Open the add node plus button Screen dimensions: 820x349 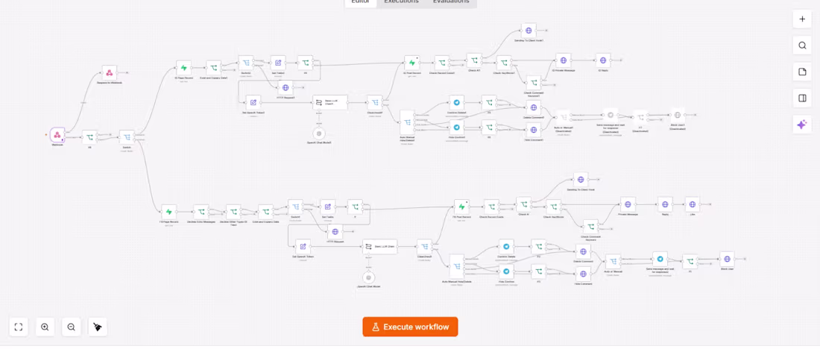click(x=801, y=19)
